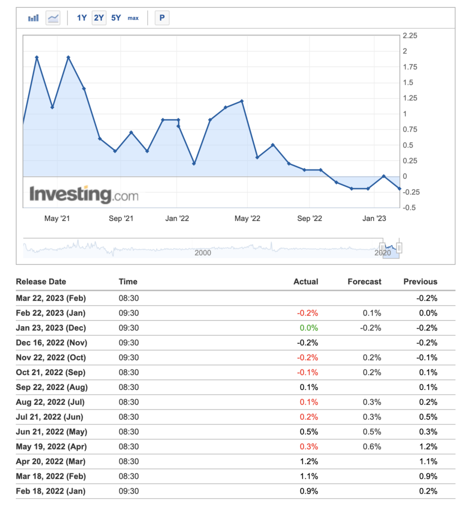Image resolution: width=472 pixels, height=506 pixels.
Task: Switch to the bar chart view
Action: 34,18
